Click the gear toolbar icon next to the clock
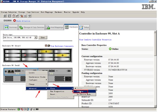Image resolution: width=158 pixels, height=112 pixels. coord(18,16)
